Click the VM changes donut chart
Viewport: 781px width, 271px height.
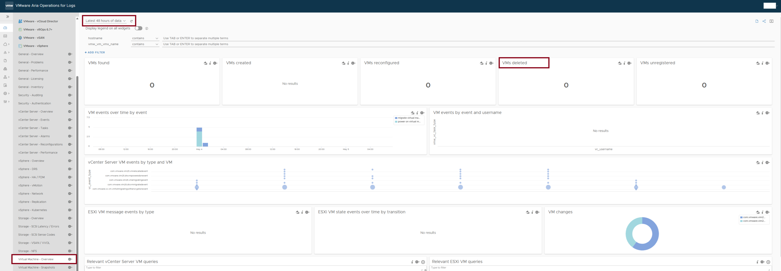[x=642, y=234]
